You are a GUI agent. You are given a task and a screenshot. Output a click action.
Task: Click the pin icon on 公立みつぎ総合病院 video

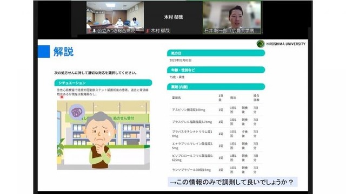click(x=94, y=31)
